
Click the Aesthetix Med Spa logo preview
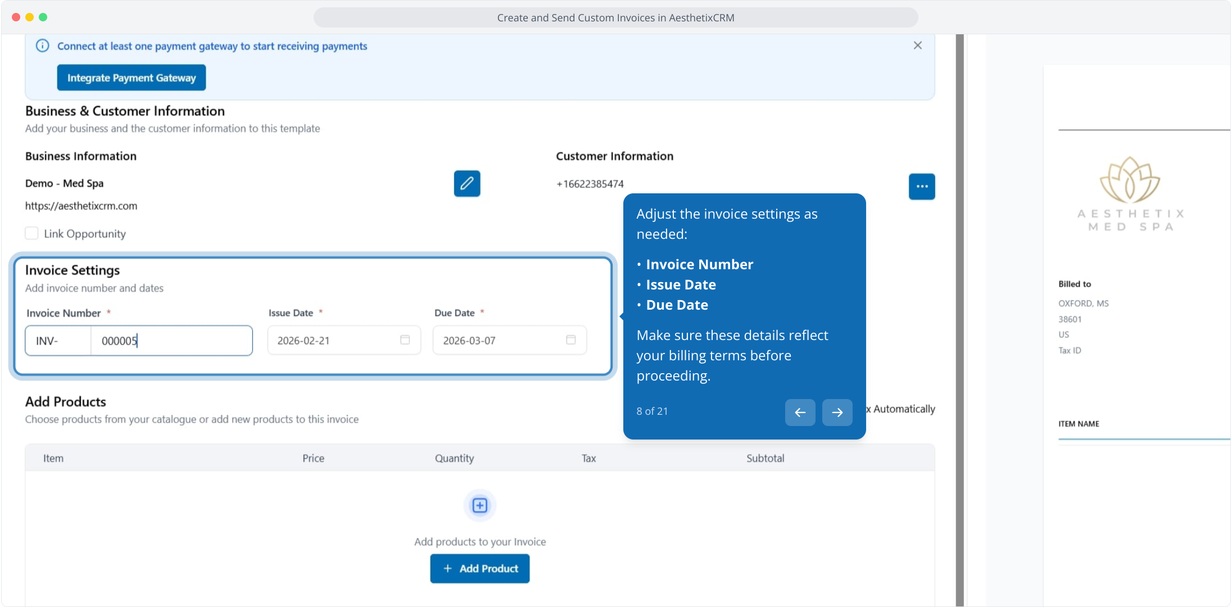[1130, 194]
